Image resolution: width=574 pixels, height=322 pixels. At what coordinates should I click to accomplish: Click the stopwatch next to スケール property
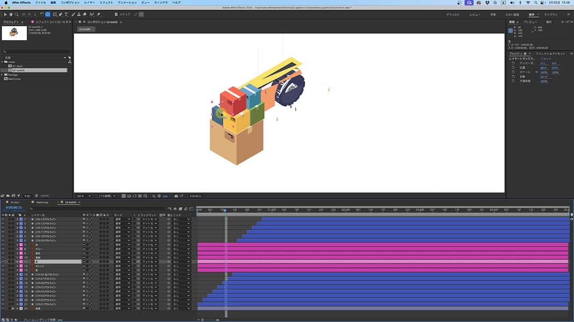(x=513, y=72)
